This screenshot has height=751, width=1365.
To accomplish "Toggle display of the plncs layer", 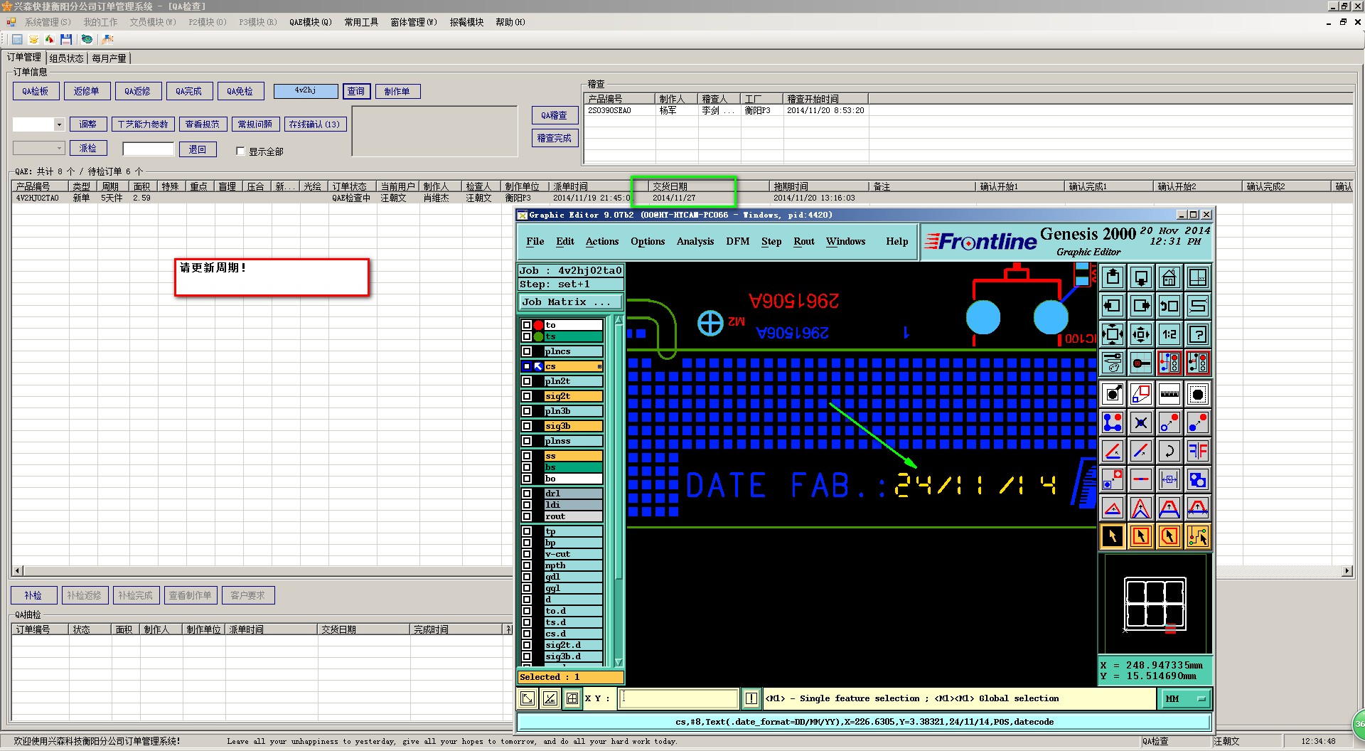I will tap(527, 351).
